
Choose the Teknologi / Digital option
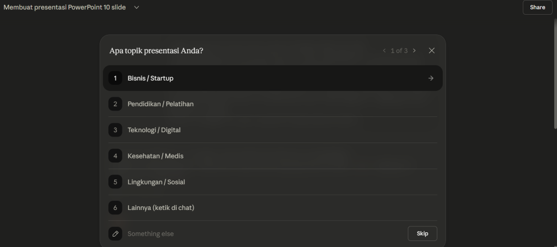[273, 129]
